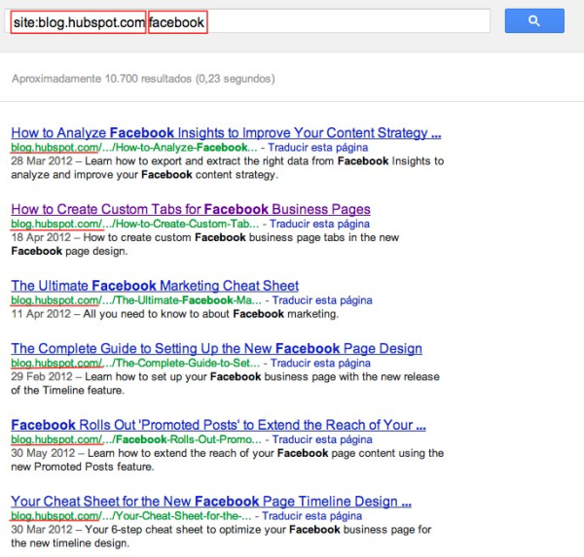This screenshot has height=557, width=584.
Task: Click green URL Your-Cheat-Sheet-for-the
Action: (131, 516)
